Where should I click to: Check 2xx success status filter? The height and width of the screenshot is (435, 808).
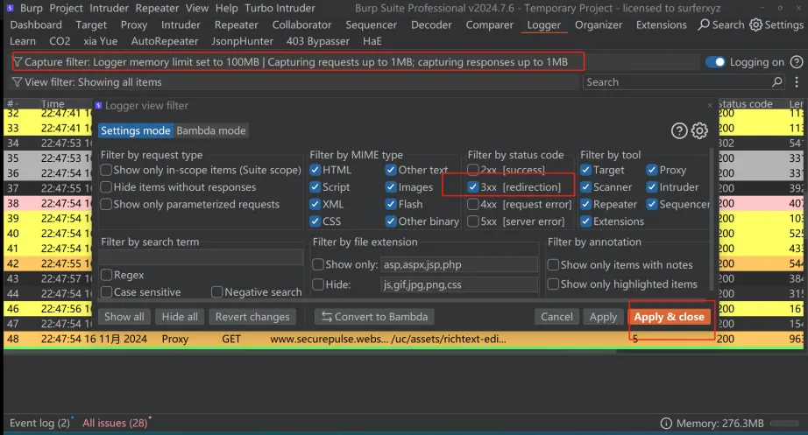(x=473, y=170)
